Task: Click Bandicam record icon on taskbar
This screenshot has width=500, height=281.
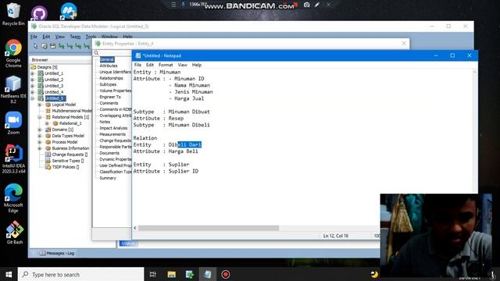Action: click(226, 274)
